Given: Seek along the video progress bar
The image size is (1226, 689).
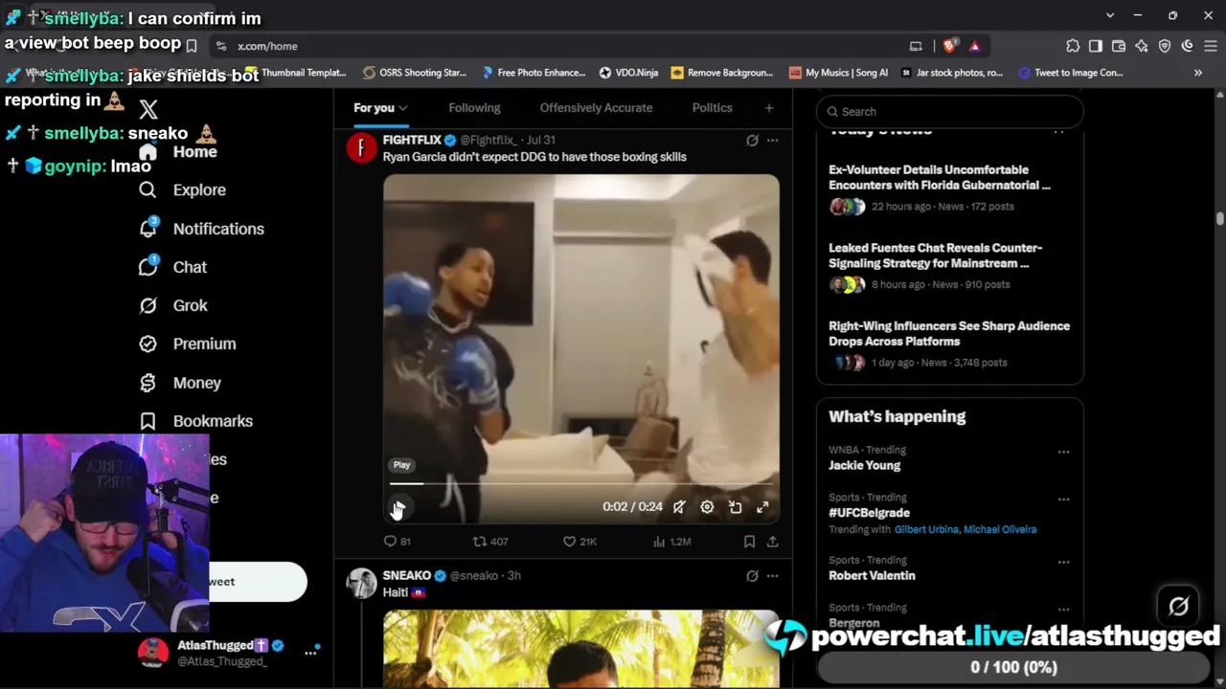Looking at the screenshot, I should pyautogui.click(x=581, y=484).
